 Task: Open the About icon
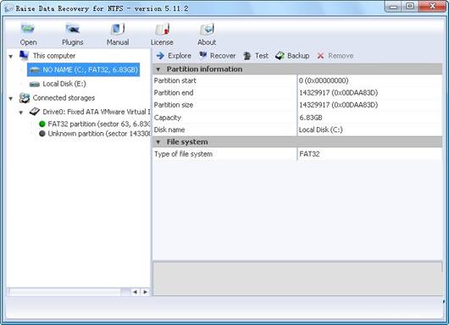[207, 29]
